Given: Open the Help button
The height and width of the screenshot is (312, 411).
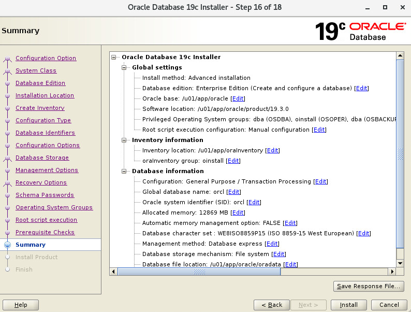Looking at the screenshot, I should [21, 305].
